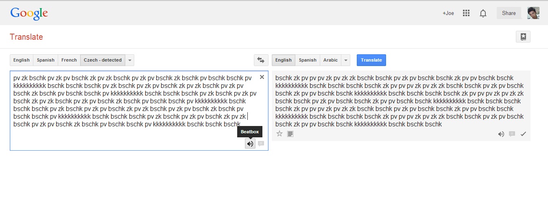
Task: Choose English as the target language
Action: pos(284,60)
